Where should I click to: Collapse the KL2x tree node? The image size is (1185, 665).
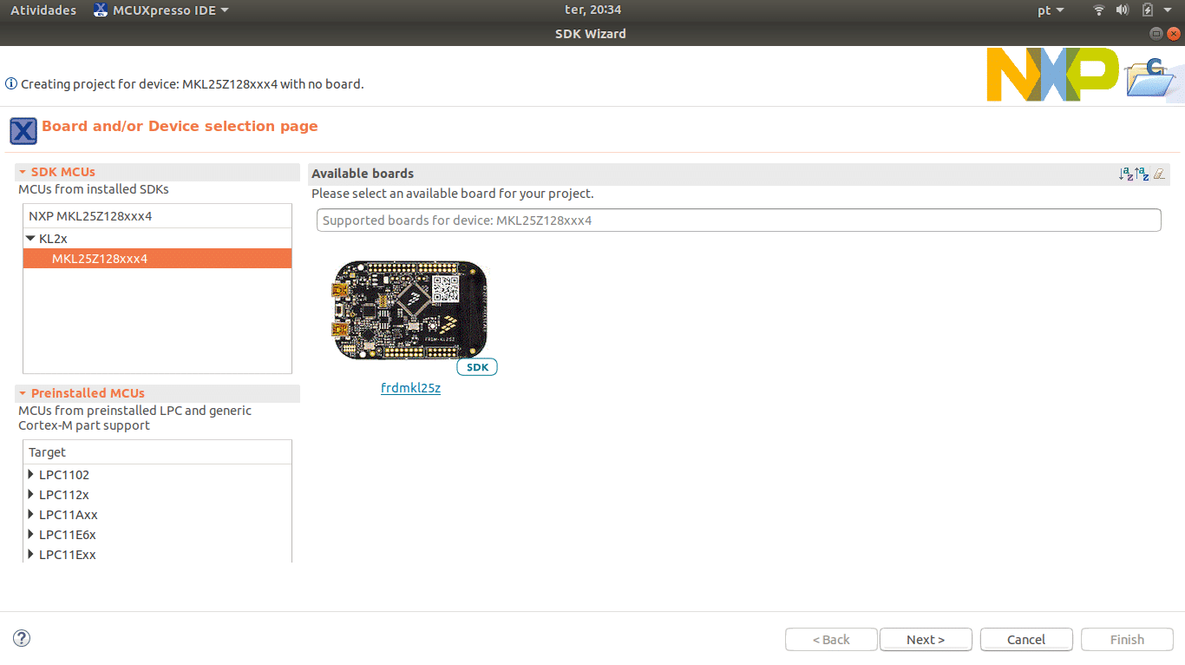click(x=30, y=239)
